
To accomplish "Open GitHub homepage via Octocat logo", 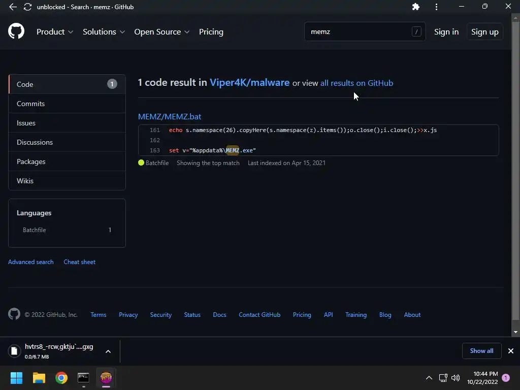I will click(x=16, y=31).
